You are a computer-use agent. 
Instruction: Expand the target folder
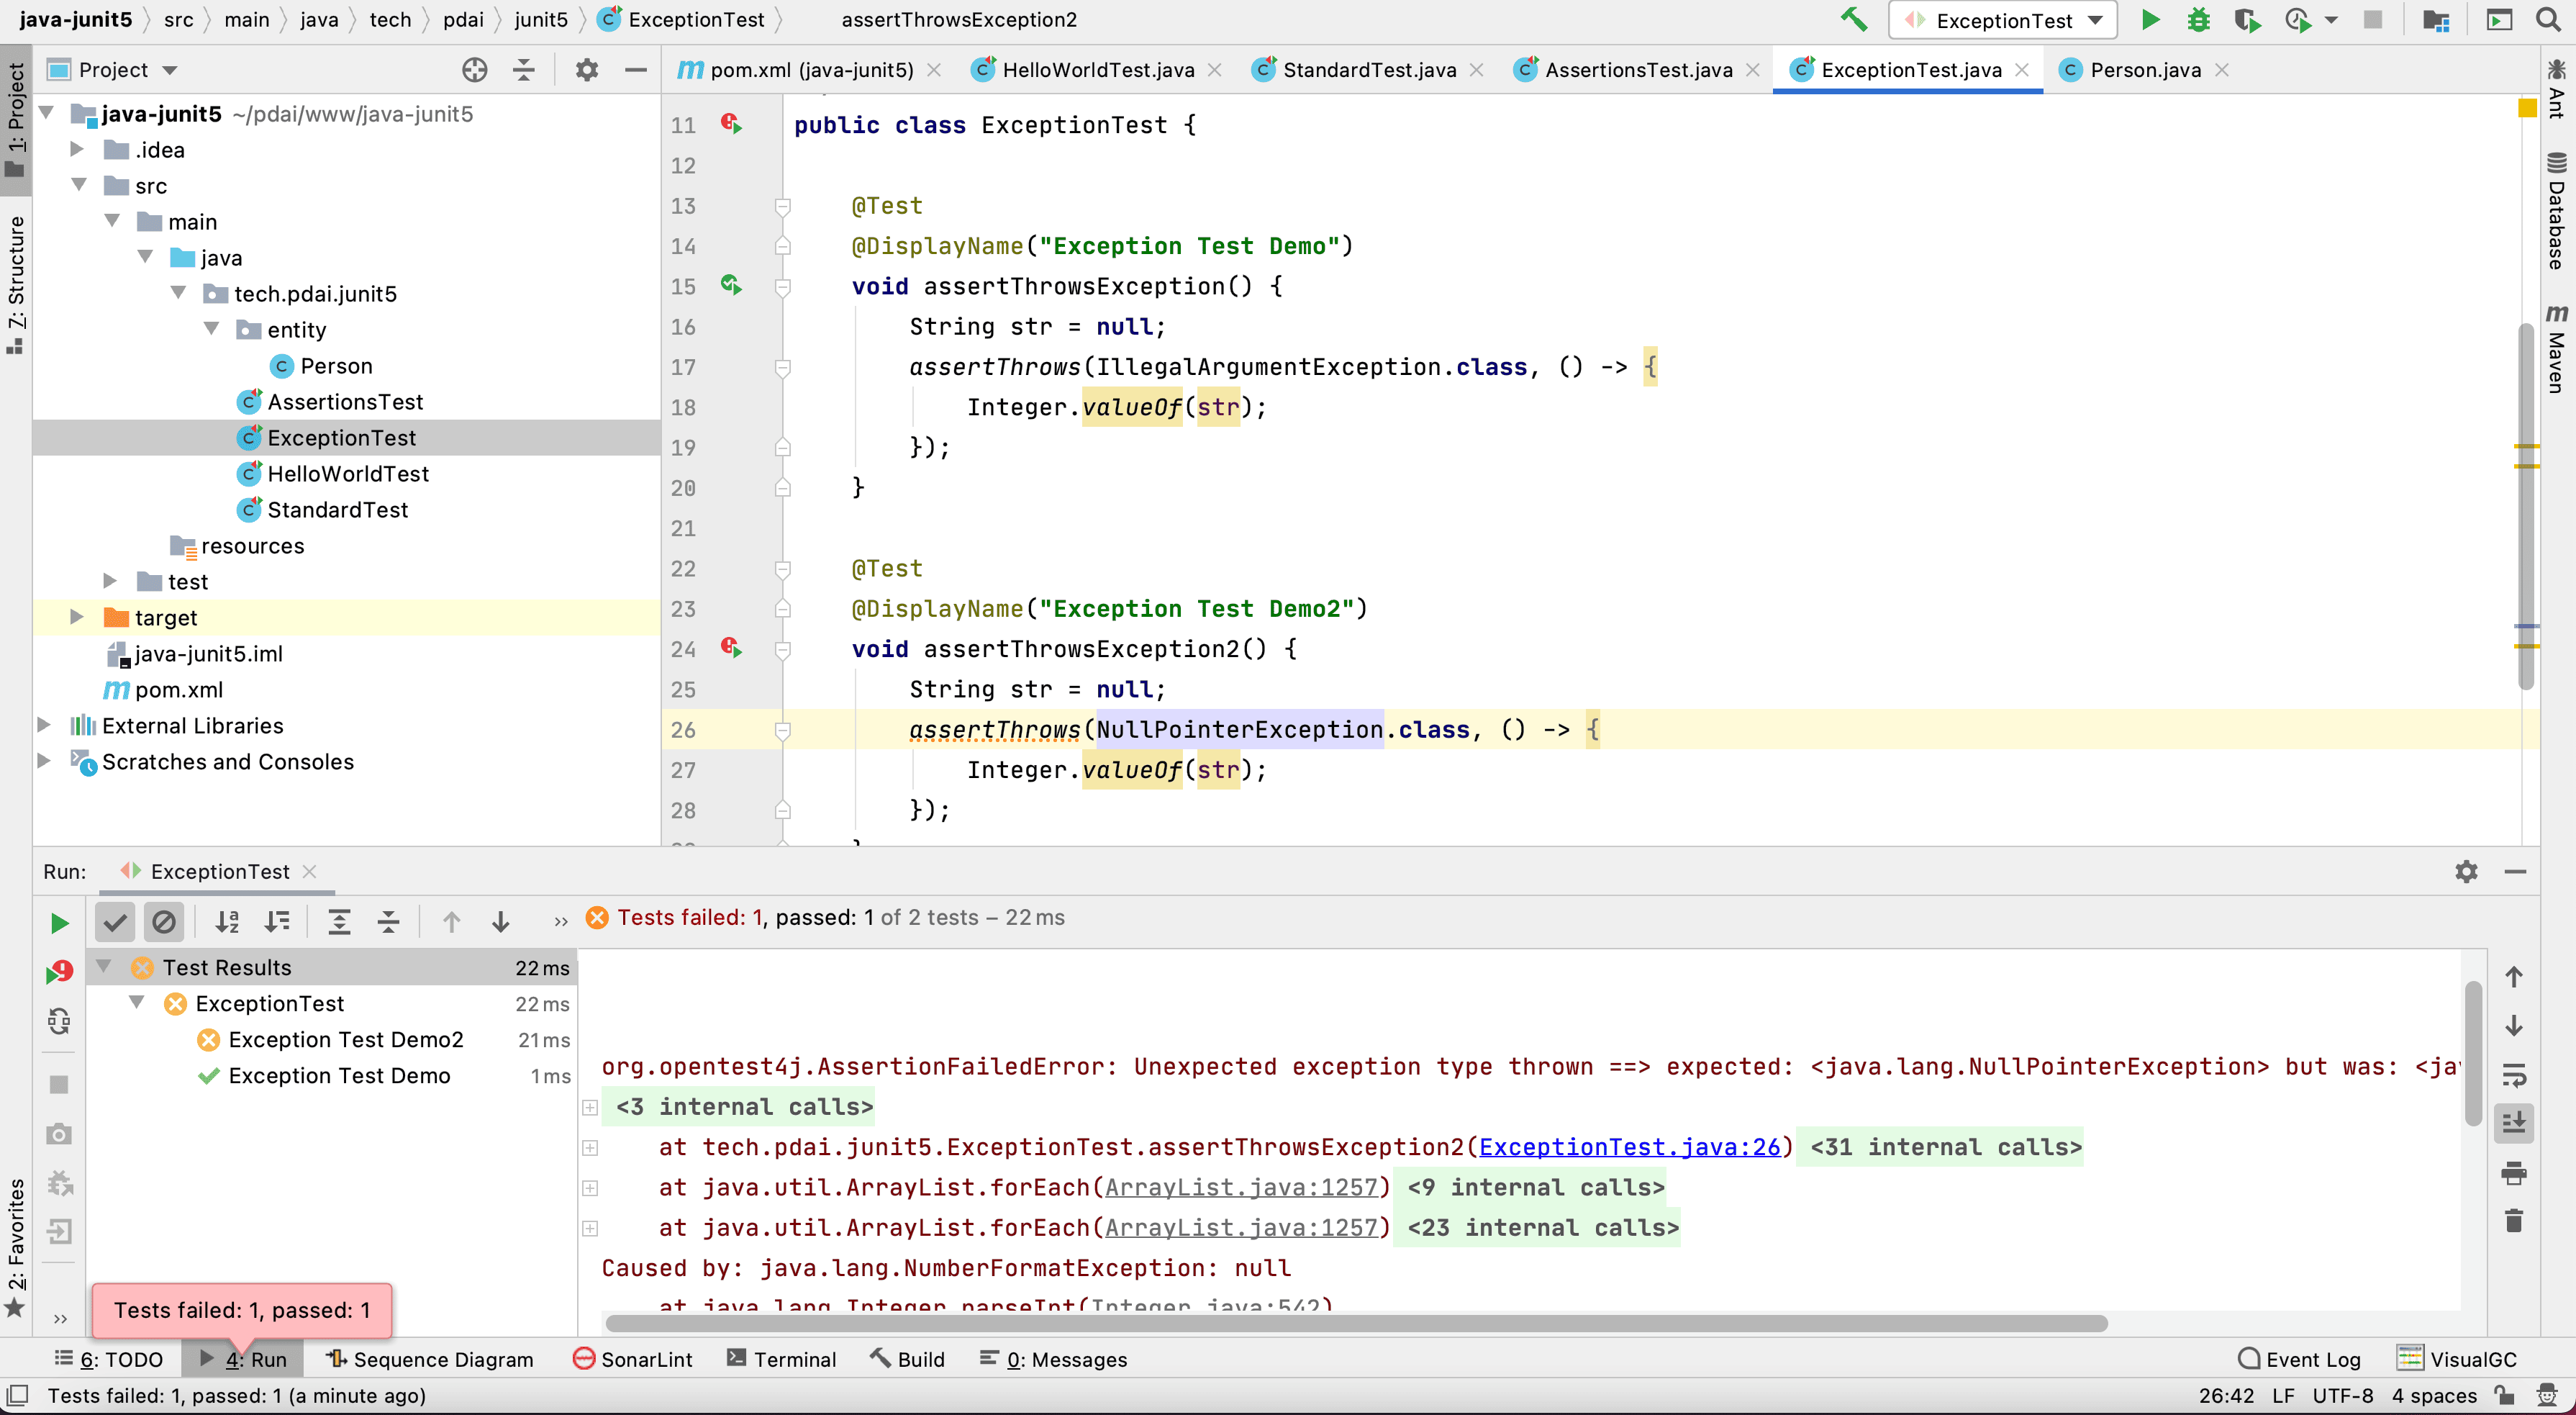tap(77, 617)
